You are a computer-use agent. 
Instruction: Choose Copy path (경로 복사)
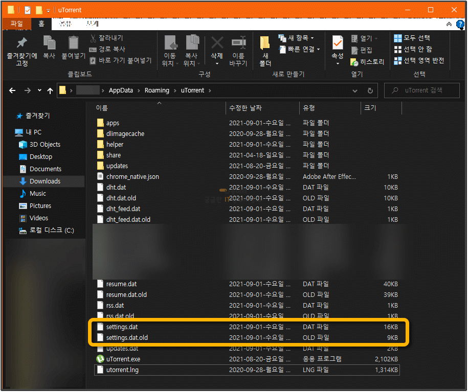coord(107,49)
